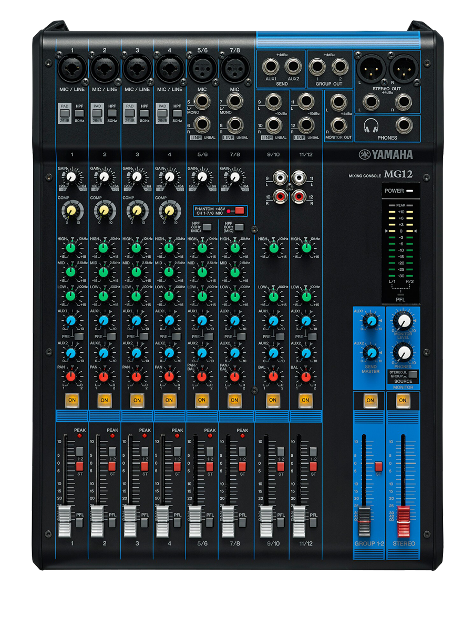
Task: Click the channel 4 MID EQ knob
Action: click(x=169, y=271)
